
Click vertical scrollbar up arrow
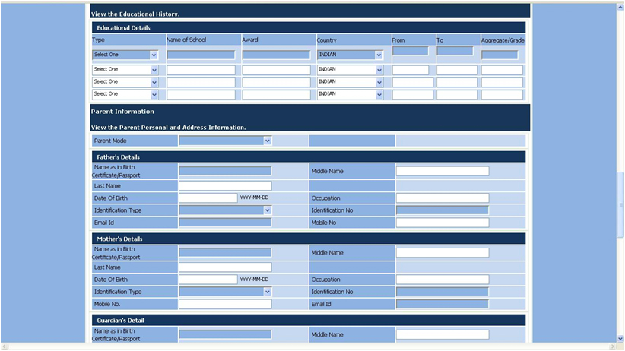[x=620, y=8]
